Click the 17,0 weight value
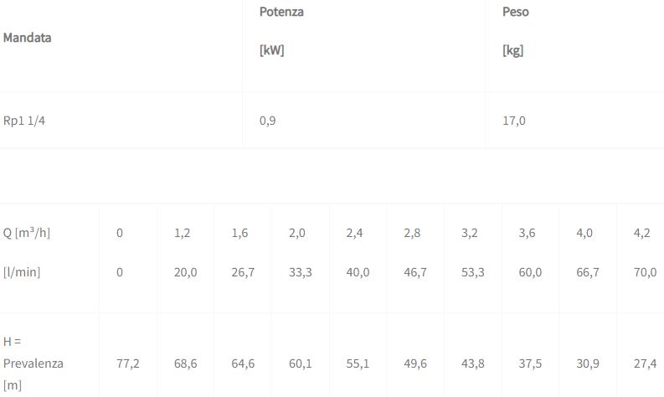 [x=513, y=121]
